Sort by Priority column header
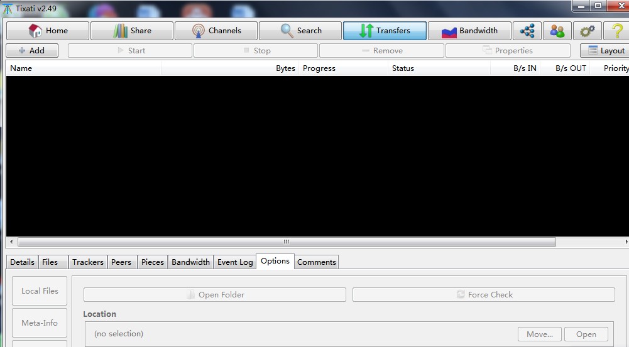Image resolution: width=629 pixels, height=347 pixels. 610,68
